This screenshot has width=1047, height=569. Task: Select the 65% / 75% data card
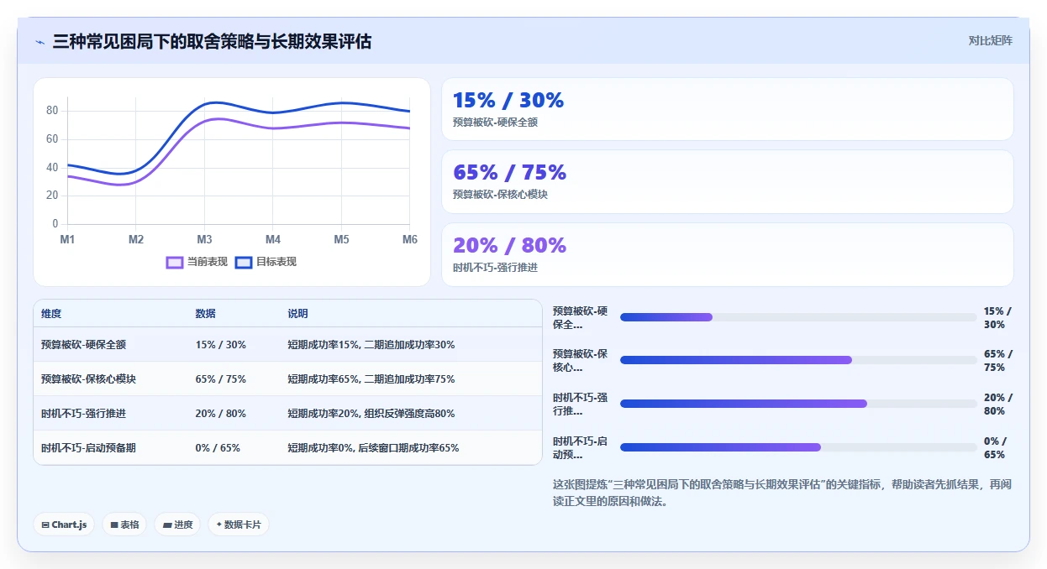point(728,181)
